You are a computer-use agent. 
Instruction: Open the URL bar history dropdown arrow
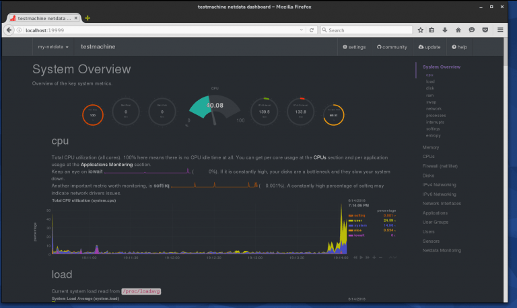tap(302, 30)
